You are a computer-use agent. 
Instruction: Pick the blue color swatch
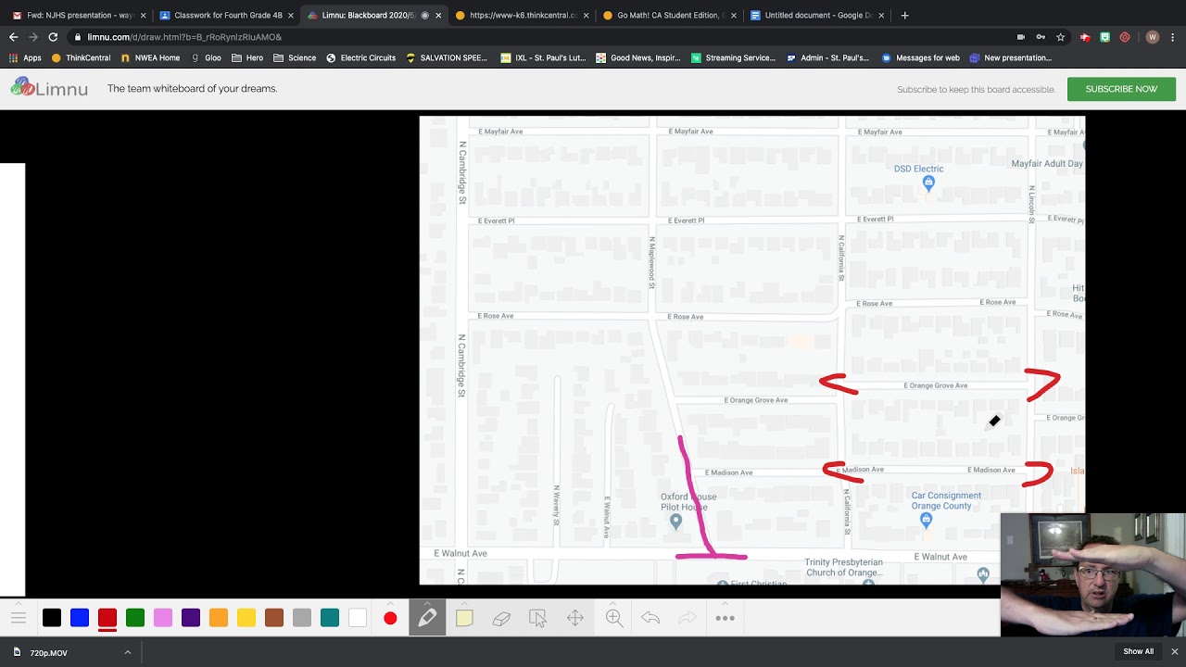[80, 618]
